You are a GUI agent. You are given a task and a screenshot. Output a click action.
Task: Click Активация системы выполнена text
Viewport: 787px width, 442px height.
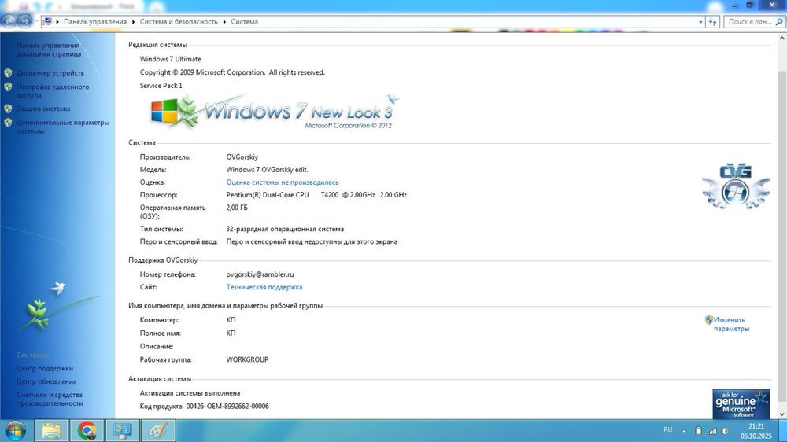pos(190,392)
